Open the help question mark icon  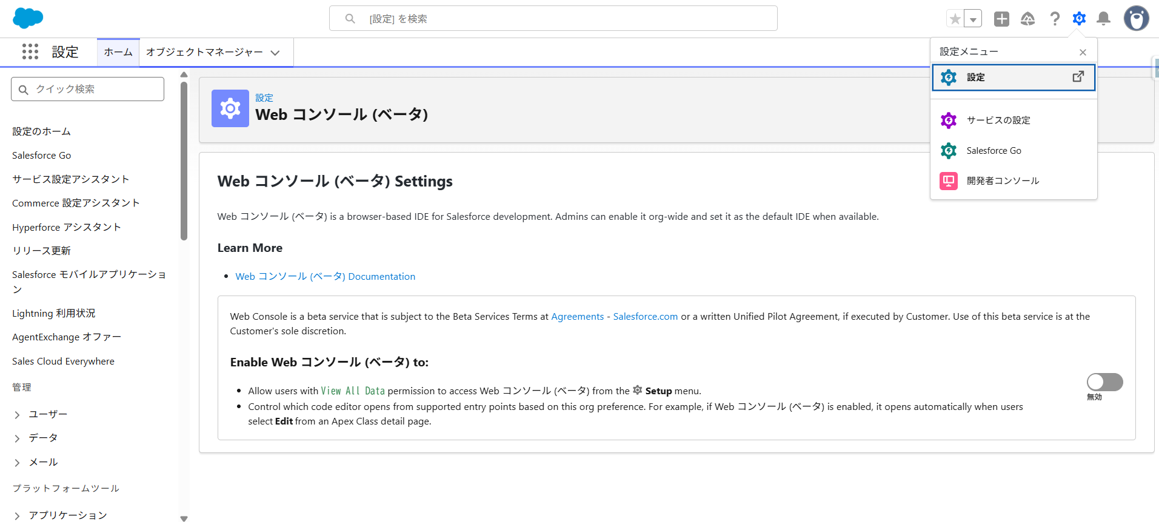coord(1055,19)
